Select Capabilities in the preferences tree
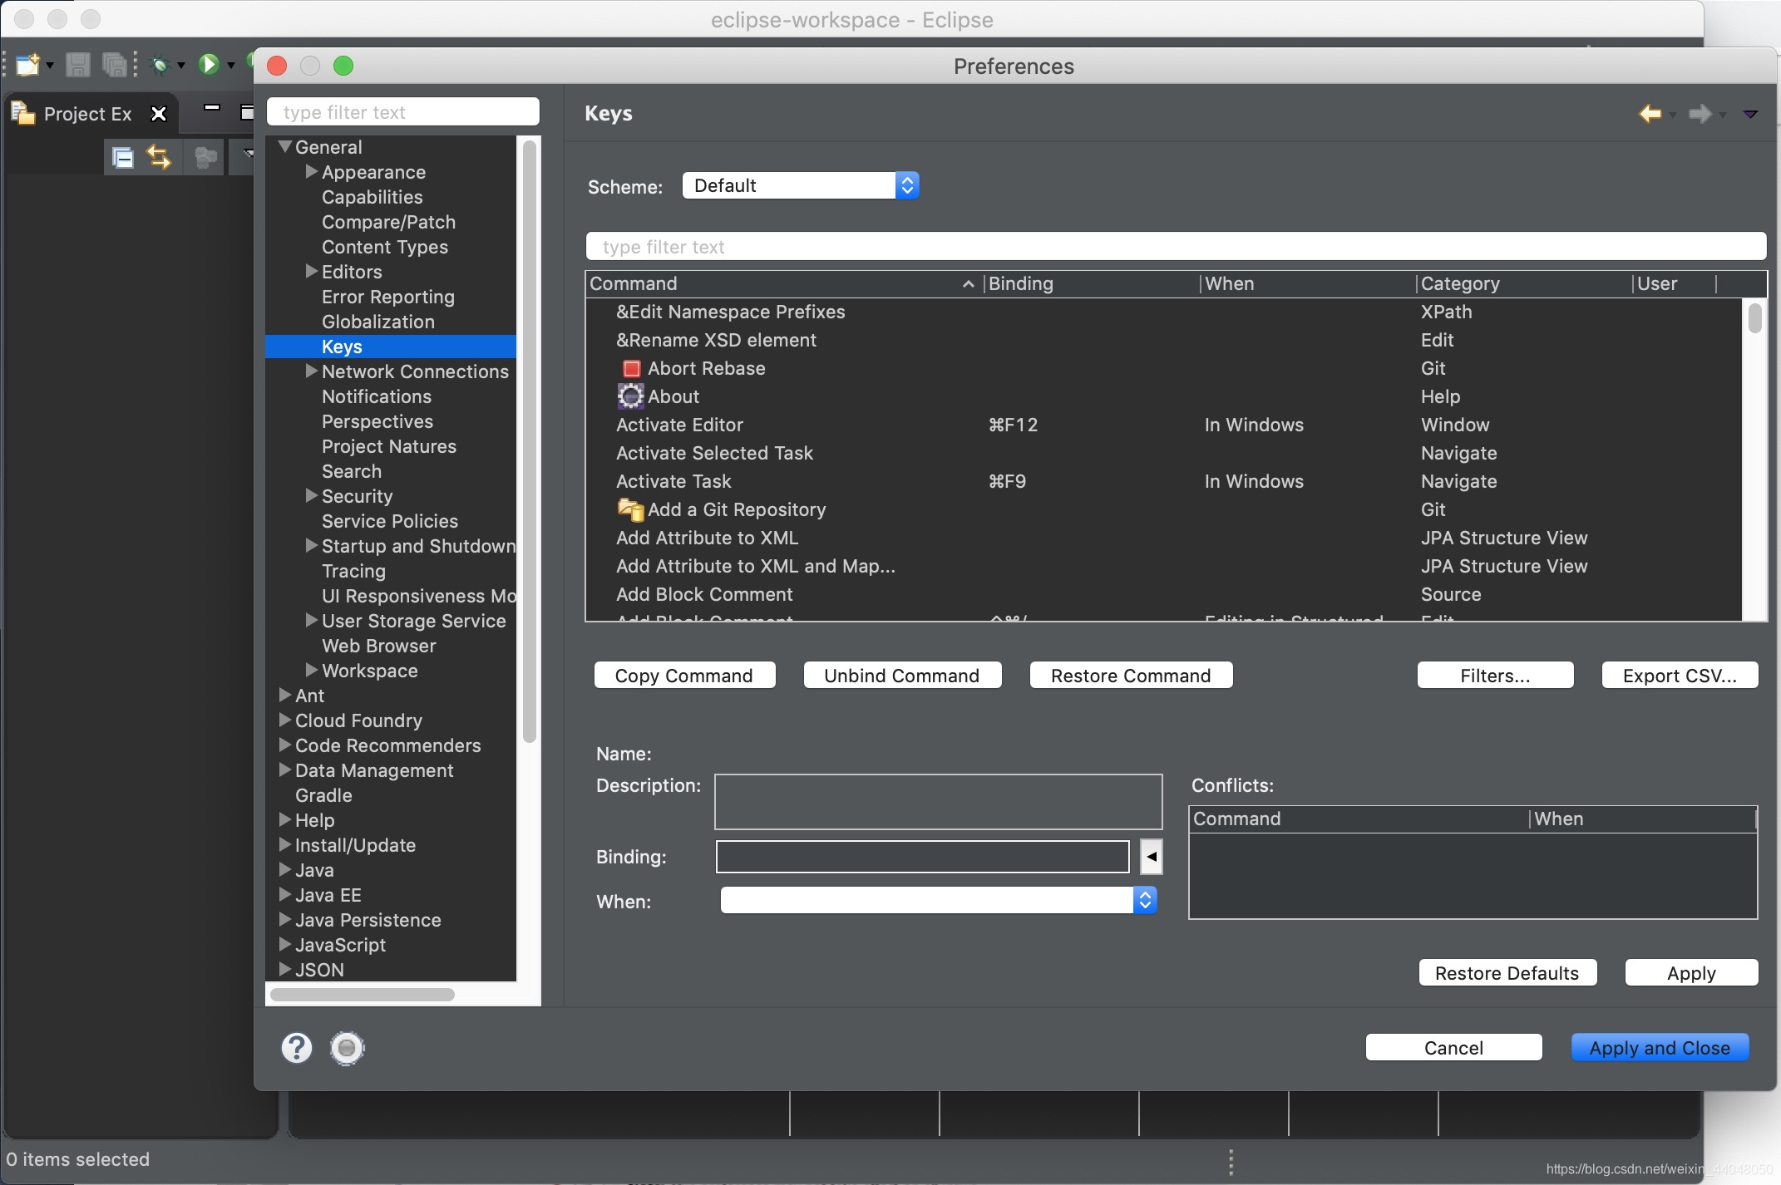Image resolution: width=1781 pixels, height=1185 pixels. 372,197
